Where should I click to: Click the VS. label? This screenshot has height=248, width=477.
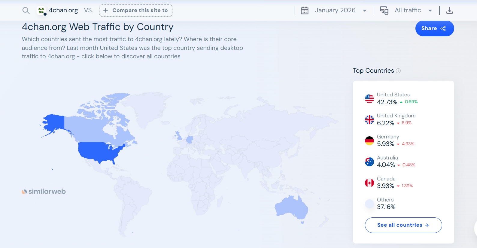point(88,11)
